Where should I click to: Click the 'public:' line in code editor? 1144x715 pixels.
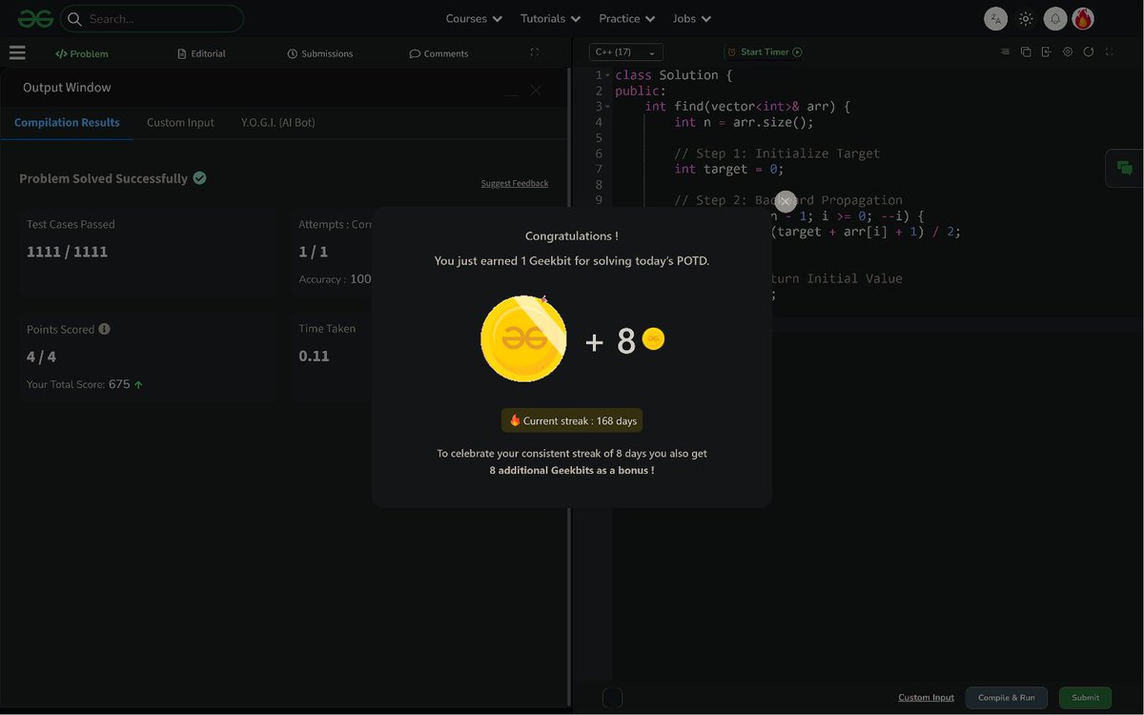pyautogui.click(x=641, y=91)
